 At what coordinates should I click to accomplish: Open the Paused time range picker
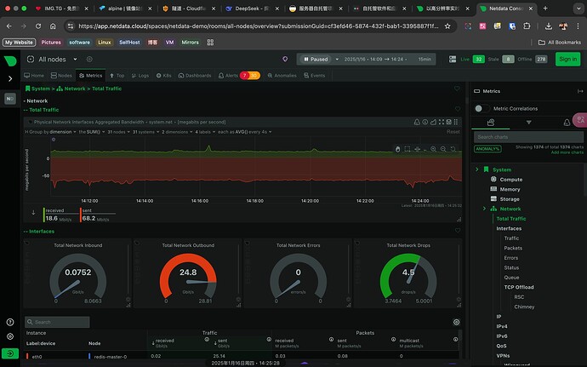[x=367, y=60]
